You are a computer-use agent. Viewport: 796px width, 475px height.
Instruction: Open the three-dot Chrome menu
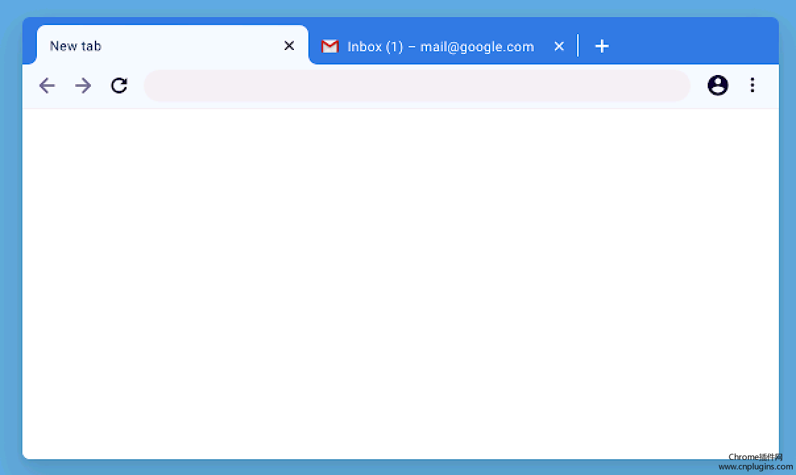753,86
